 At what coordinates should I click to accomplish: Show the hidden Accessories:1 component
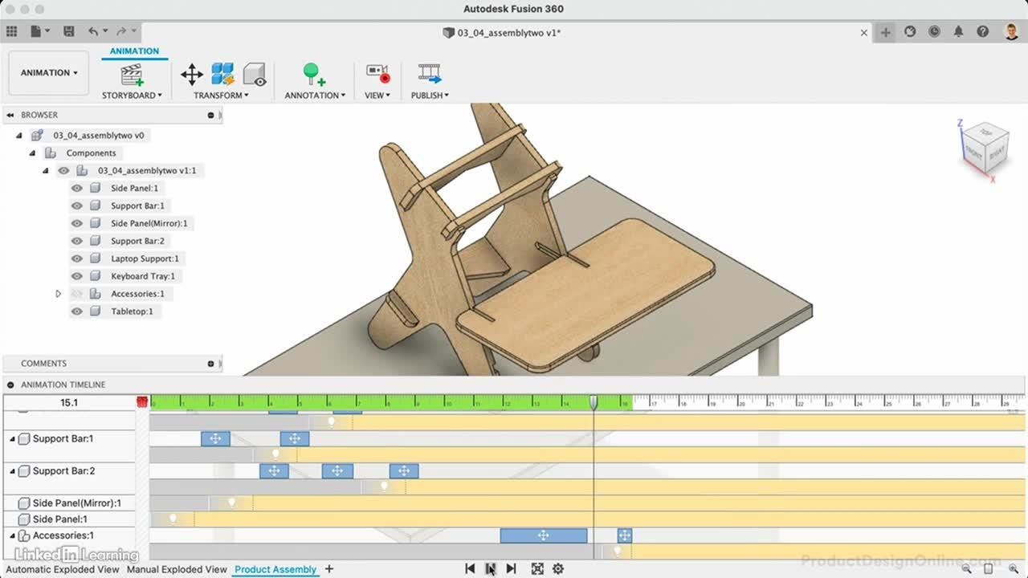point(77,294)
